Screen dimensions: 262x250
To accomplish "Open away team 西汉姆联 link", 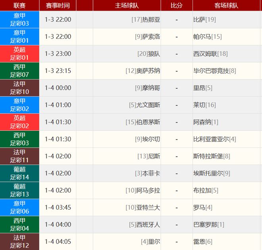I will [x=205, y=53].
